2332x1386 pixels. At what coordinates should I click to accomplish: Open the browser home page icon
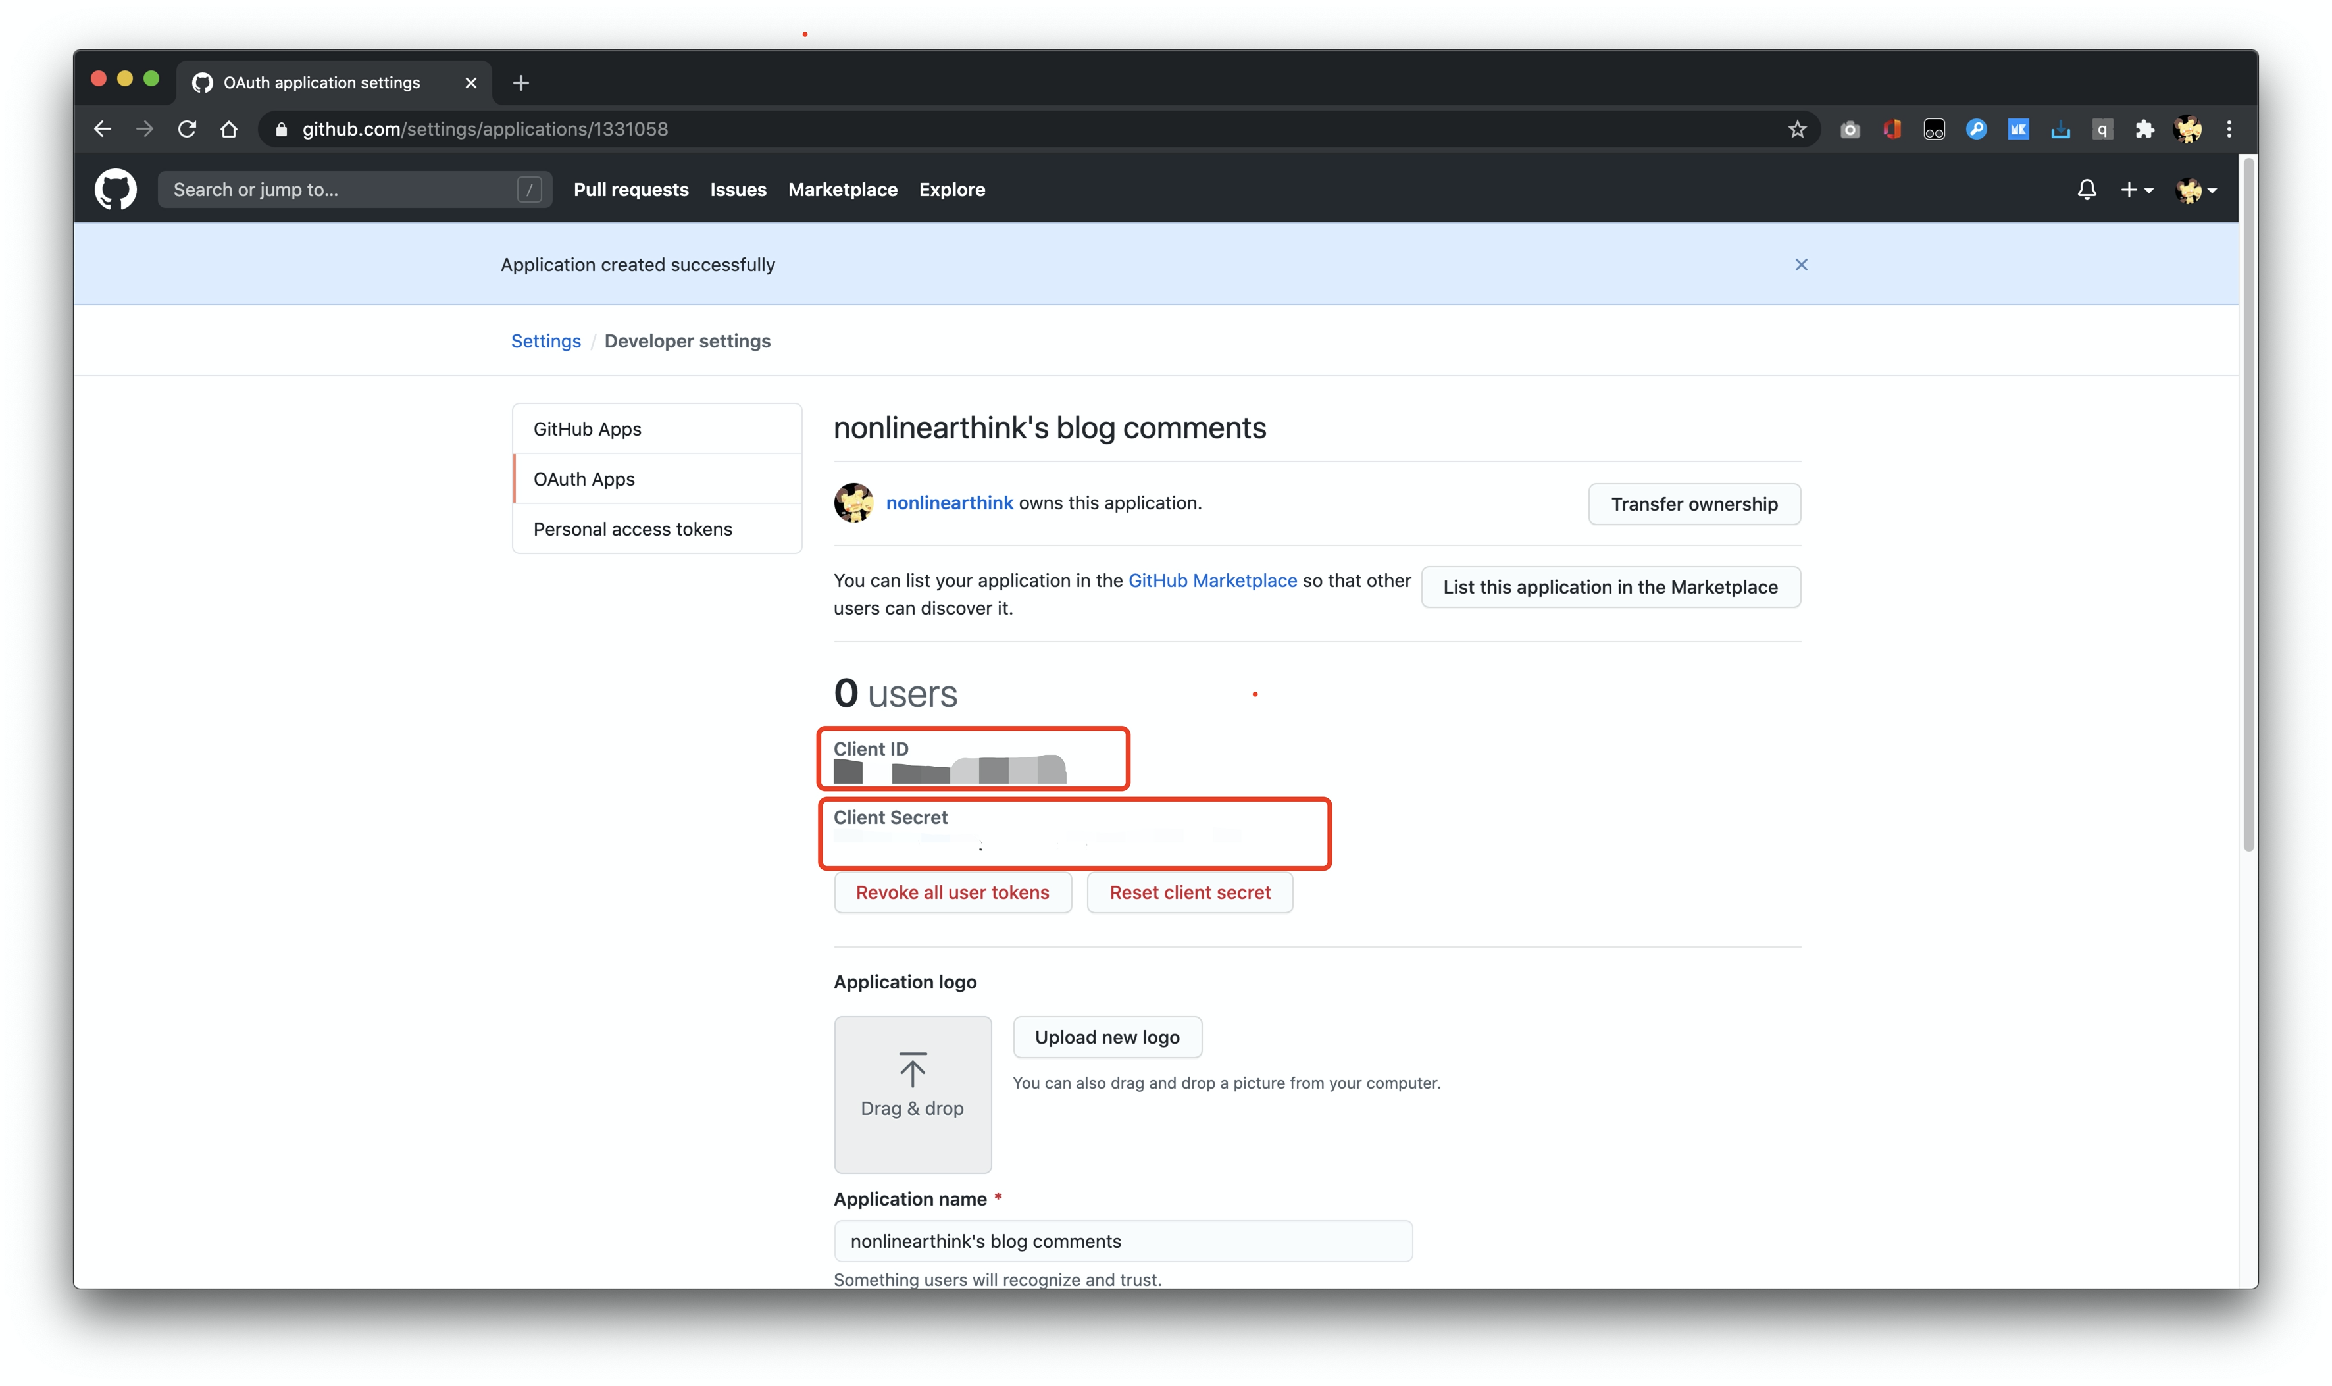point(229,129)
